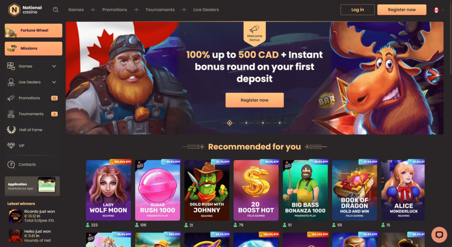Open the live chat bubble icon

point(439,234)
